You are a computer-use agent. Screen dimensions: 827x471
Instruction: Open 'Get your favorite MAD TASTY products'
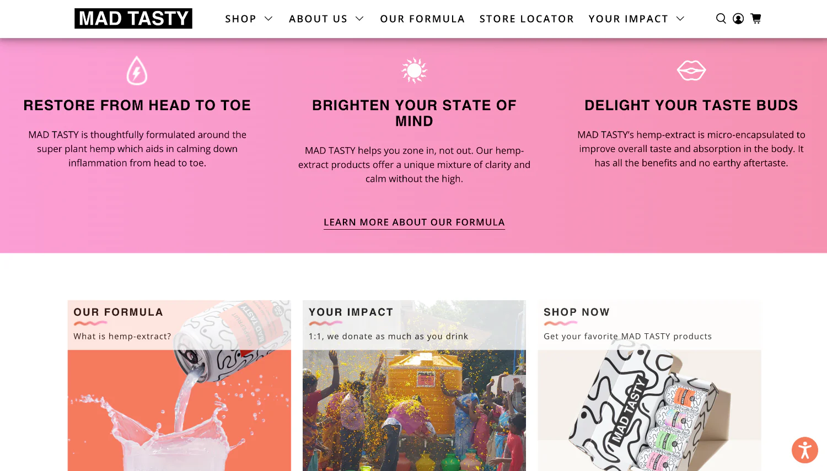click(x=627, y=336)
